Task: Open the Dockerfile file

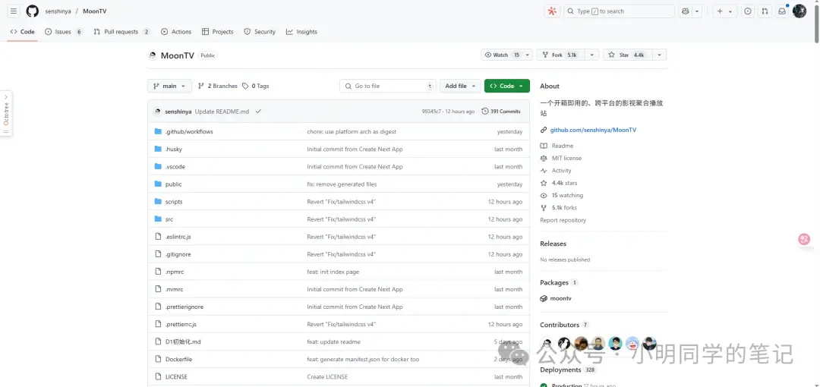Action: point(178,359)
